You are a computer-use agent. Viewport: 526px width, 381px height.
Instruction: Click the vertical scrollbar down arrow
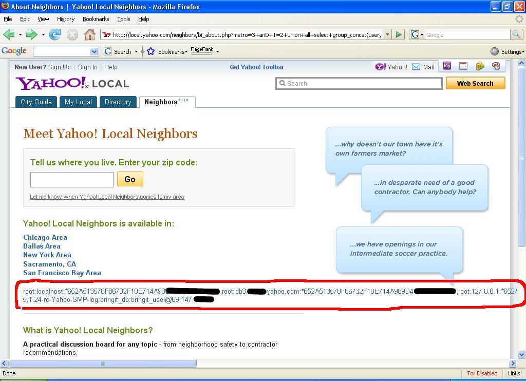coord(522,354)
